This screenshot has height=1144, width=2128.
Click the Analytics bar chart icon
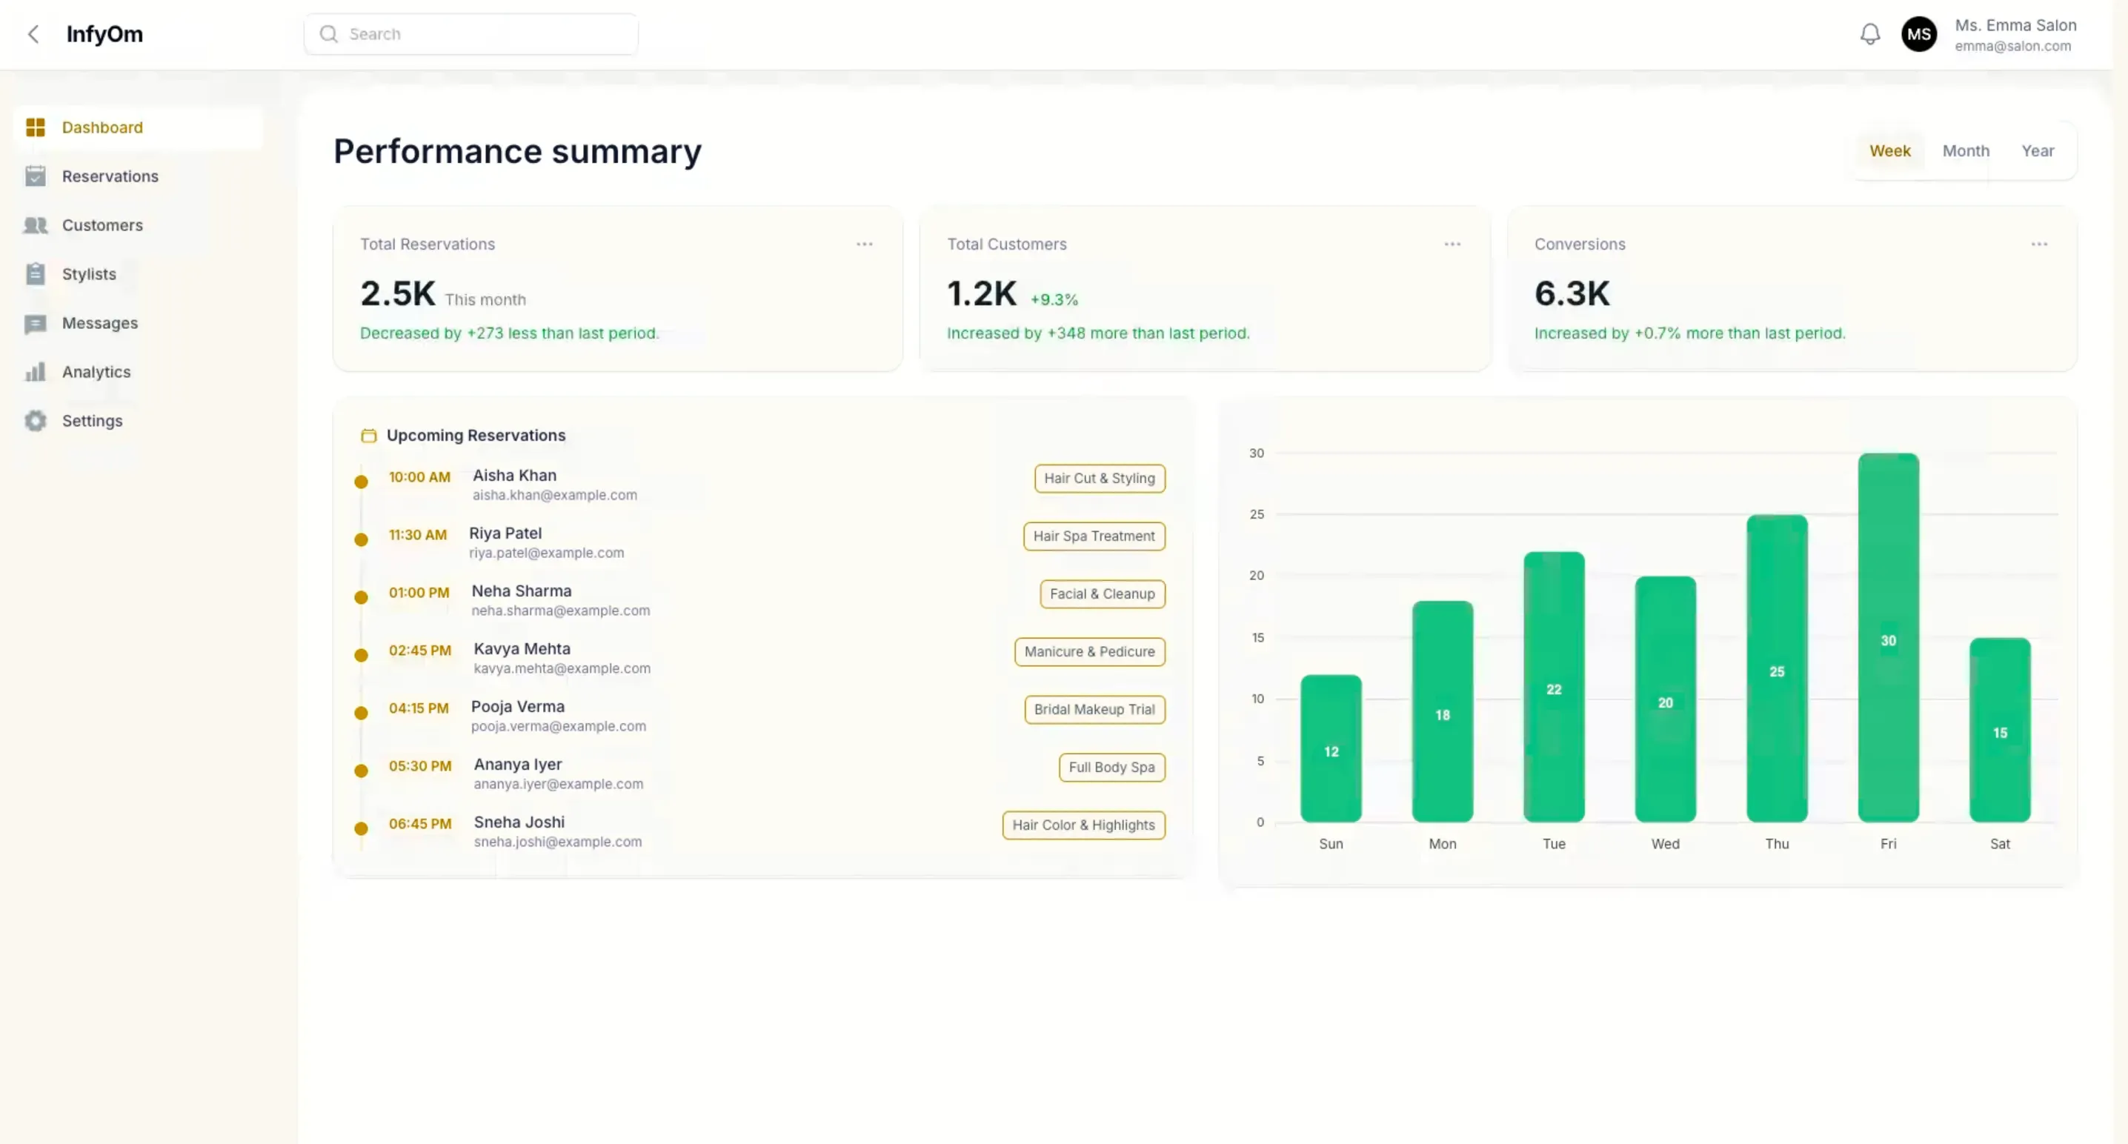point(35,372)
